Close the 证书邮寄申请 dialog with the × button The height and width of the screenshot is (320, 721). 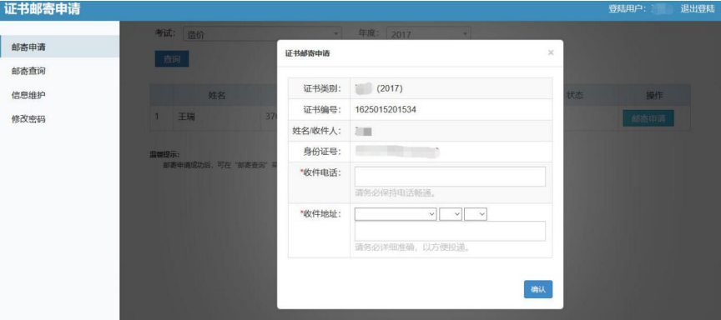551,52
